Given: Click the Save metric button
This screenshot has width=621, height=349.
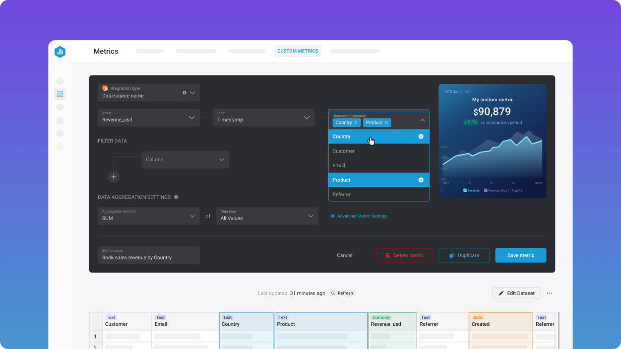Looking at the screenshot, I should tap(521, 255).
